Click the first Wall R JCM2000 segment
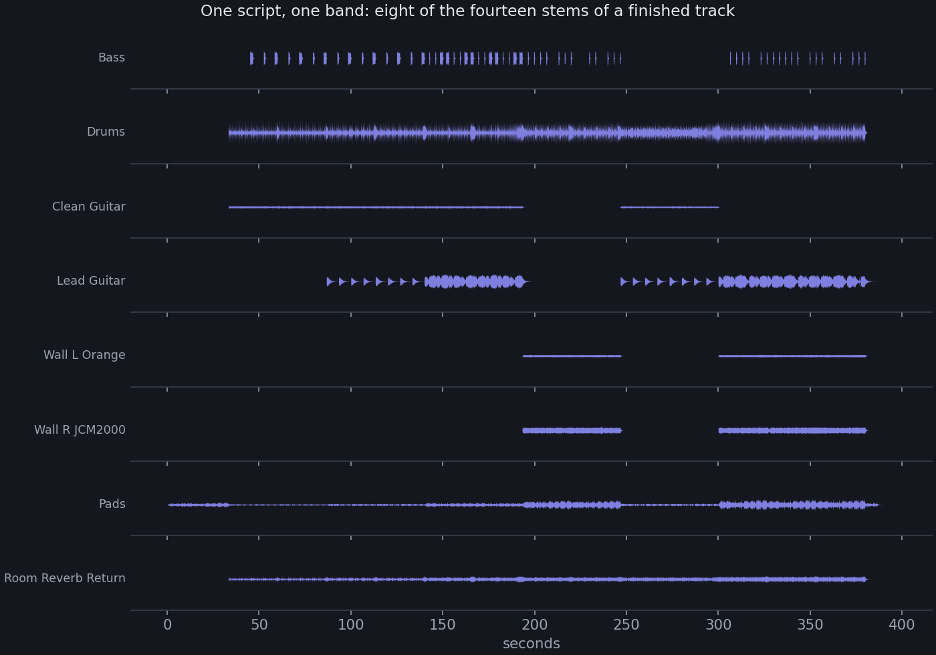 572,430
